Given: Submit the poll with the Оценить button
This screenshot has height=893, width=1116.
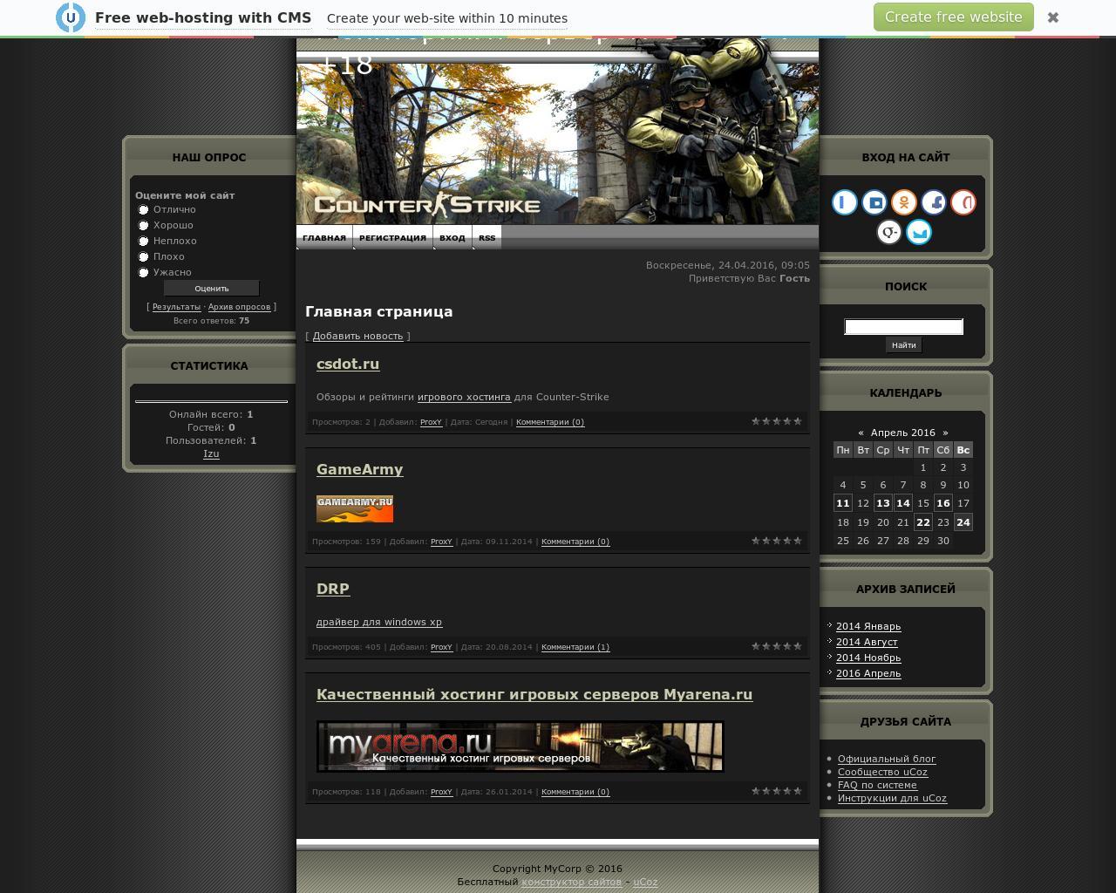Looking at the screenshot, I should pyautogui.click(x=212, y=289).
